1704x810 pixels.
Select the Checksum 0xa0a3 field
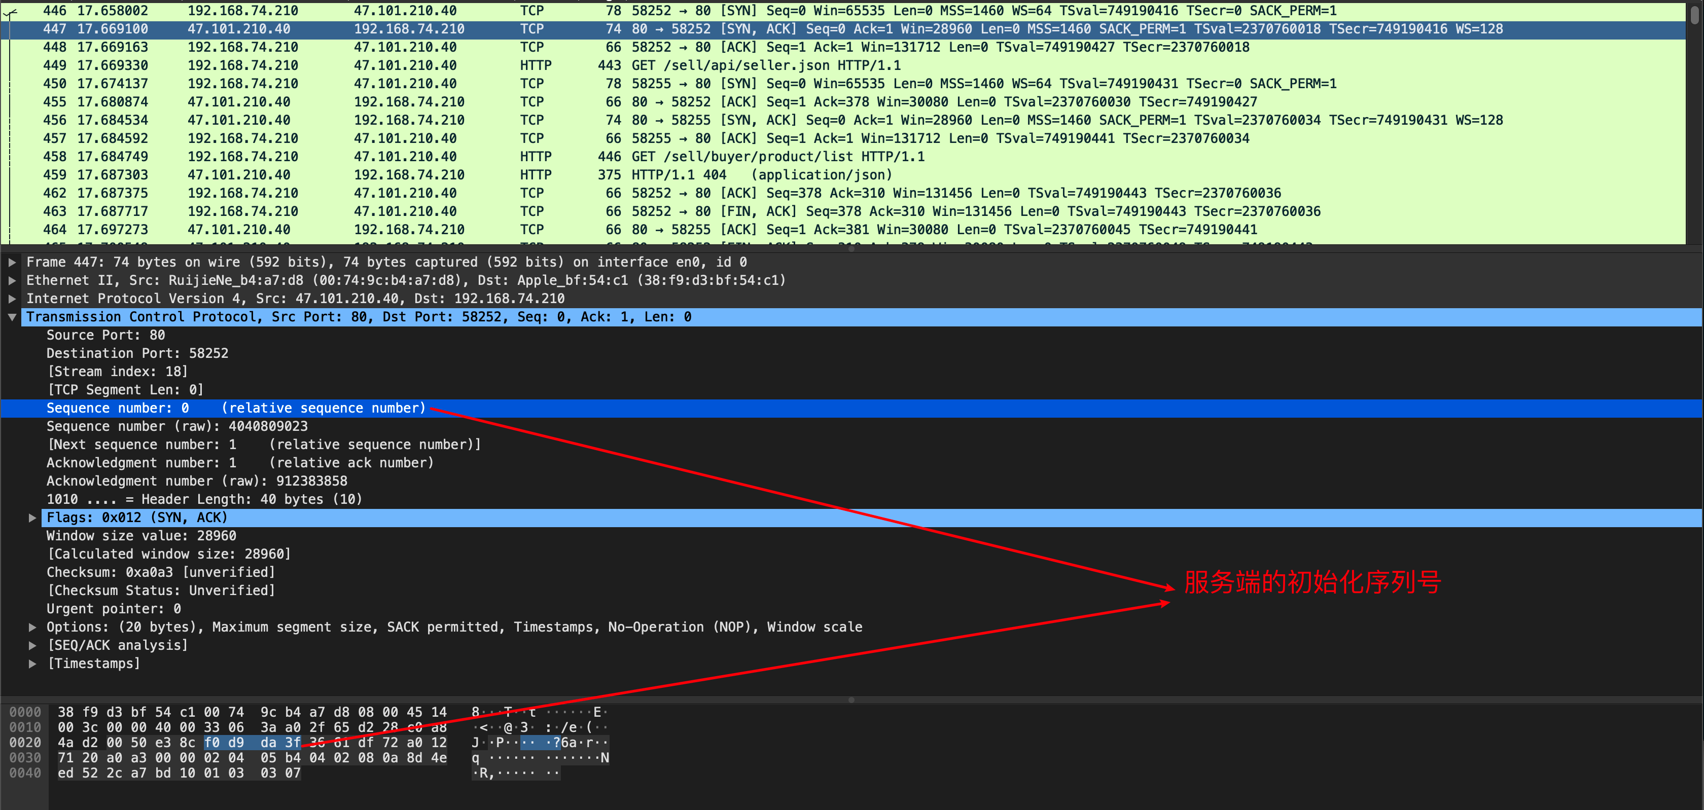pos(160,573)
